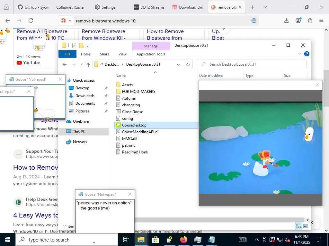Open browser account profile icon
This screenshot has height=246, width=329.
(x=298, y=20)
